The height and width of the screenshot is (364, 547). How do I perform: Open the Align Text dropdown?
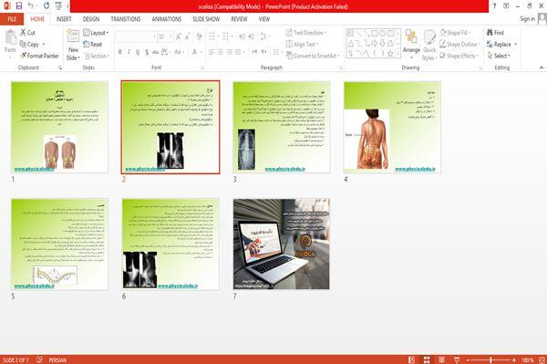coord(302,45)
